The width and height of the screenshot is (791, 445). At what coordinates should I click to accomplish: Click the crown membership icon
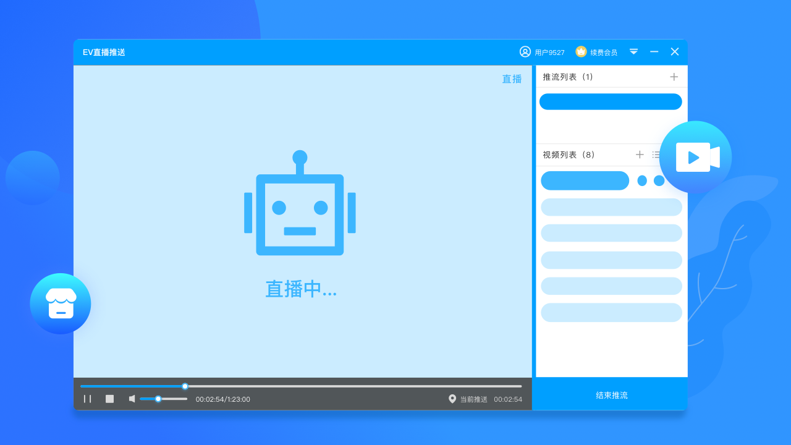tap(581, 52)
